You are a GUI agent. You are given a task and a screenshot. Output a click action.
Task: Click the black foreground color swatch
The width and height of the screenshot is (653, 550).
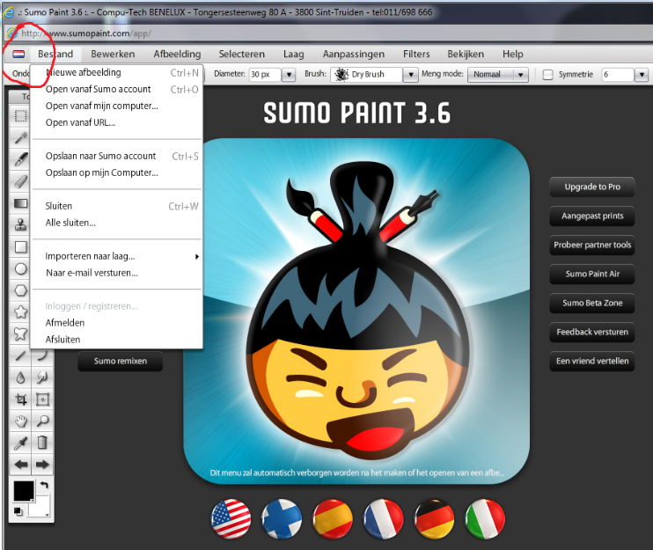tap(24, 491)
